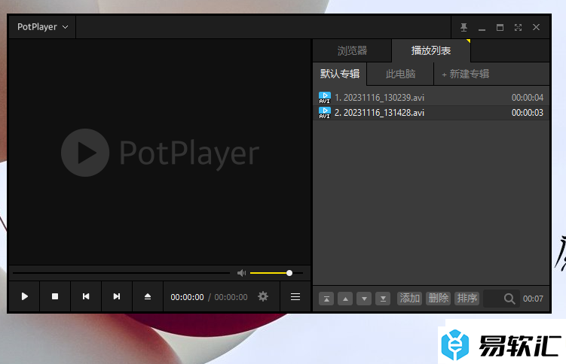
Task: Skip to the next track
Action: point(117,296)
